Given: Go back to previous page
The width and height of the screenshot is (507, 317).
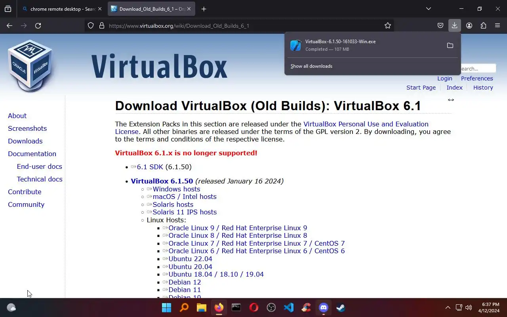Looking at the screenshot, I should pos(10,25).
